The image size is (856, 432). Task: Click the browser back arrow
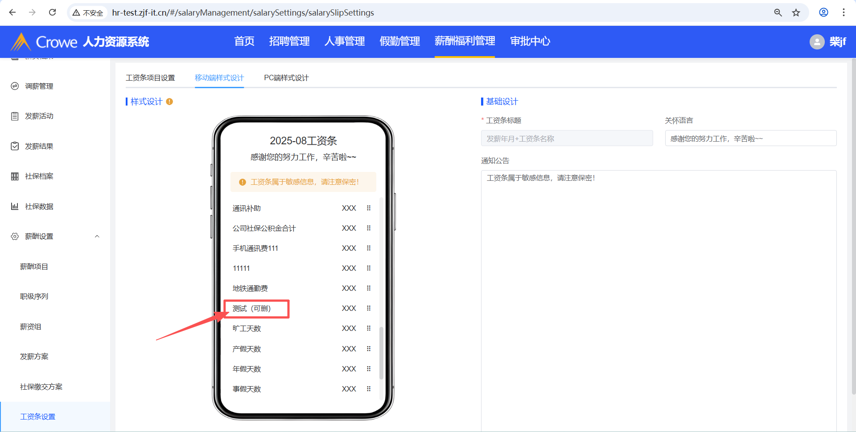(12, 12)
